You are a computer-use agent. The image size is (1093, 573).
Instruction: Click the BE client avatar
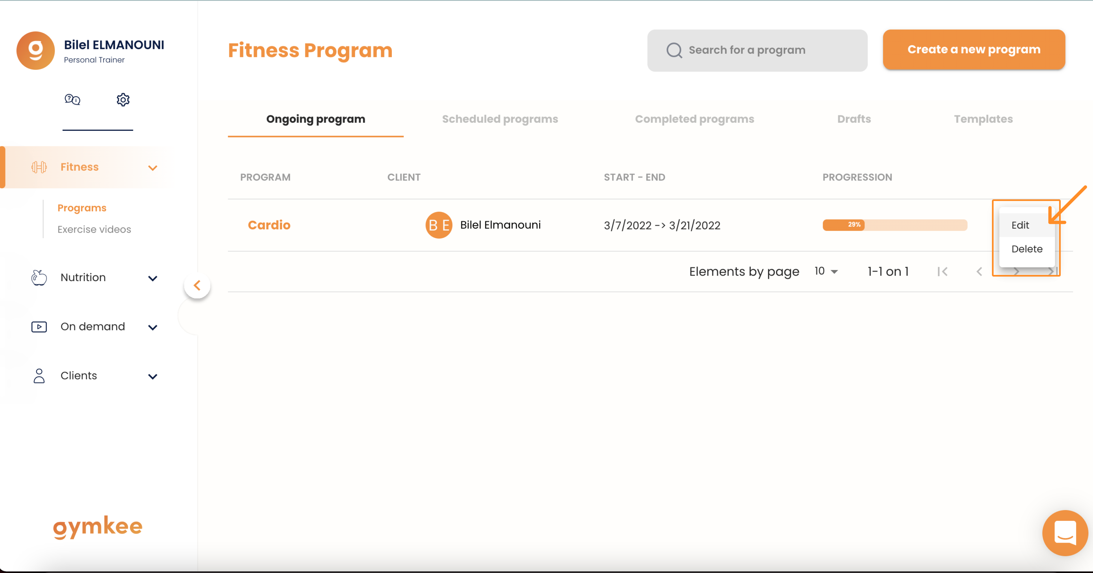click(439, 225)
